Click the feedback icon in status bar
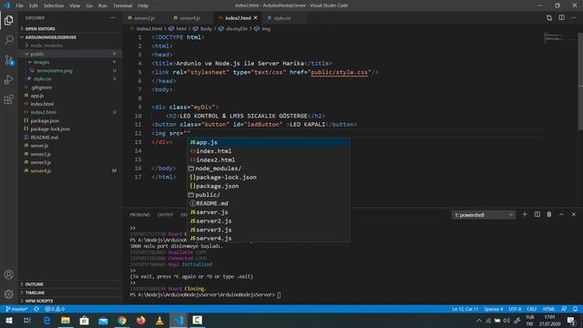The image size is (583, 328). (564, 309)
